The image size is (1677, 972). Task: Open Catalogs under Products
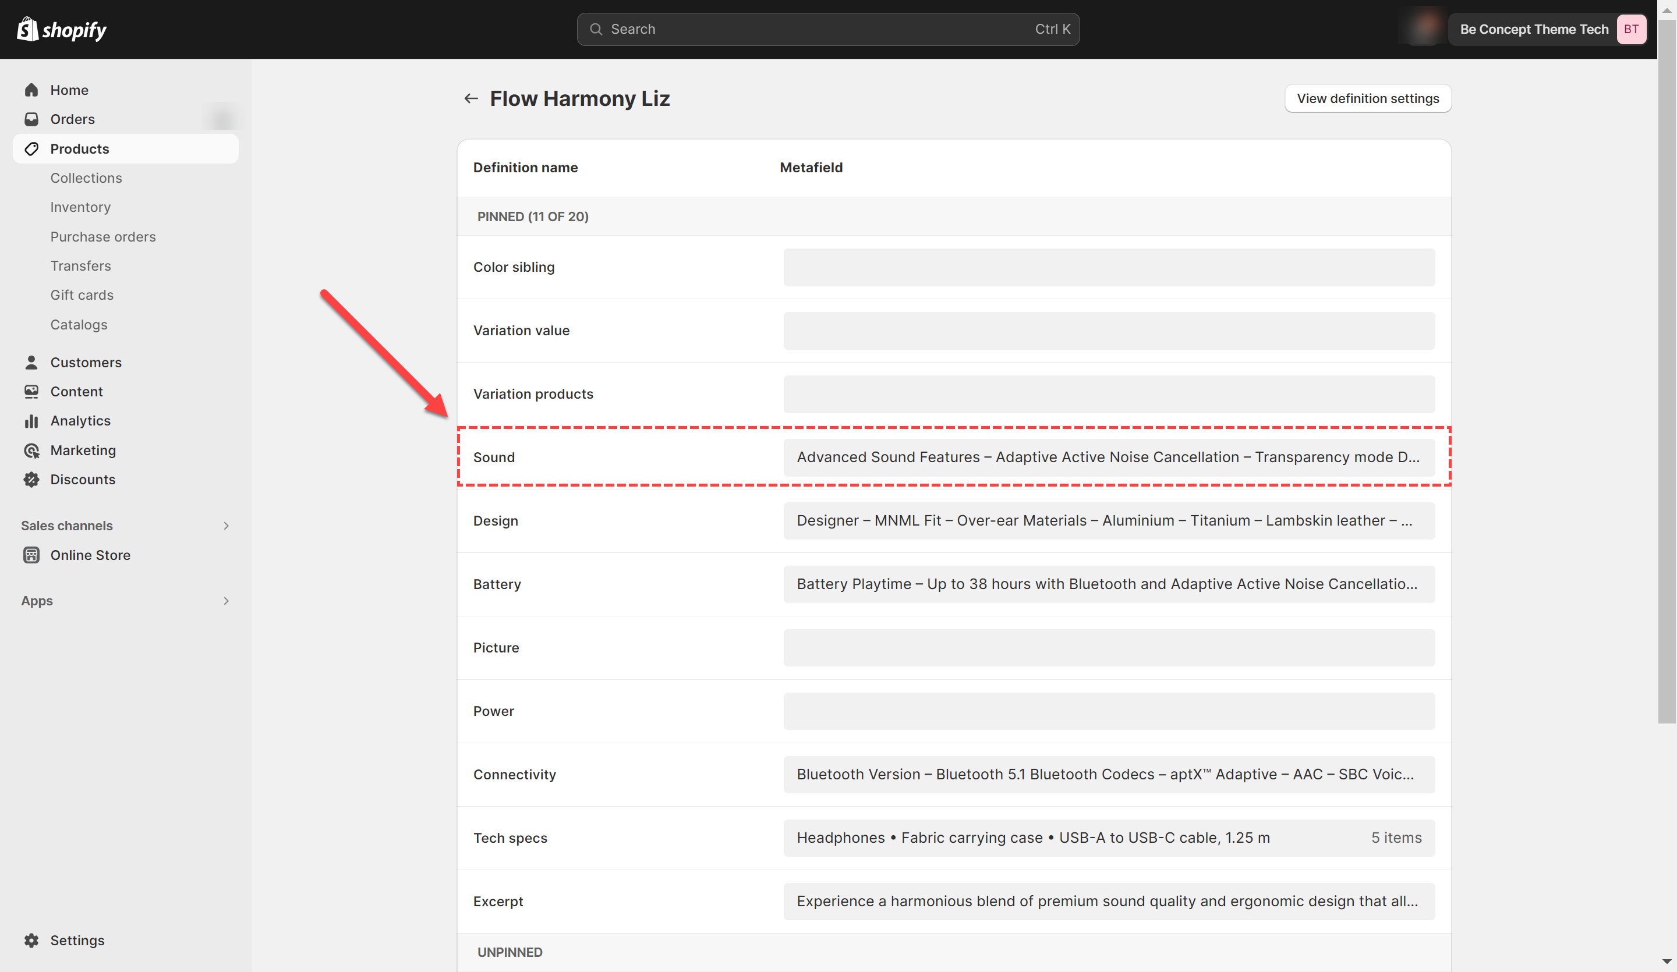click(x=79, y=324)
